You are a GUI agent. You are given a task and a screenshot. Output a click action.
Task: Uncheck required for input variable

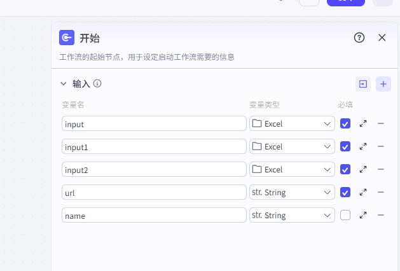(345, 124)
